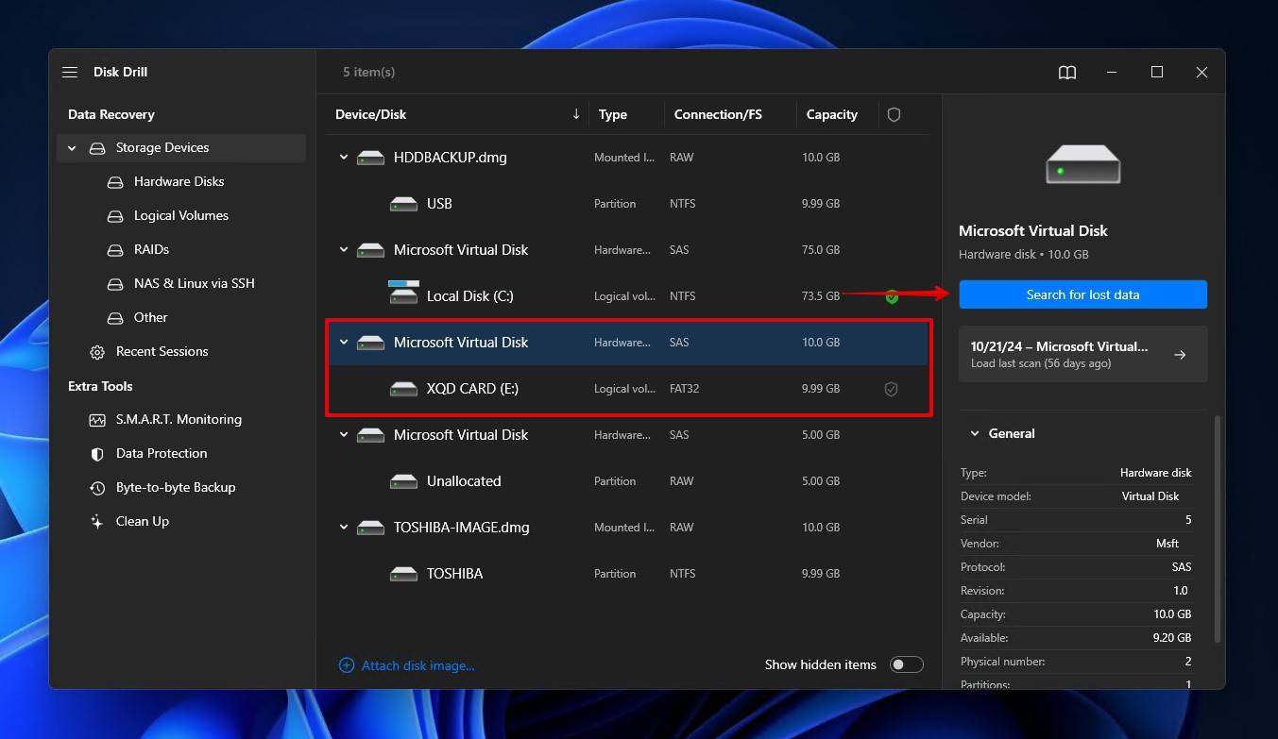1278x739 pixels.
Task: Open Data Protection tool
Action: pos(162,454)
